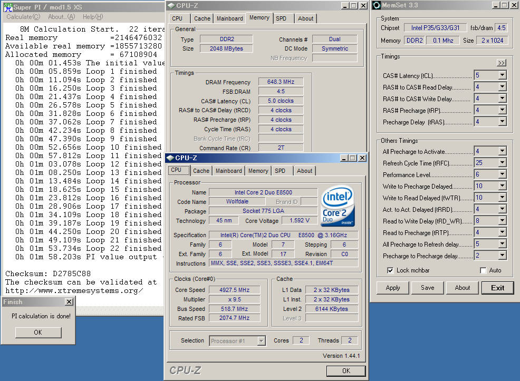
Task: Open Precharge to Precharge delay dropdown
Action: coord(503,256)
